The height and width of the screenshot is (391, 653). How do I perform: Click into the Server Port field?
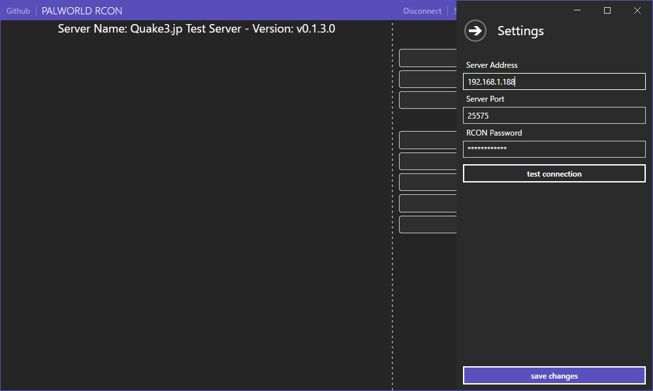(x=554, y=115)
